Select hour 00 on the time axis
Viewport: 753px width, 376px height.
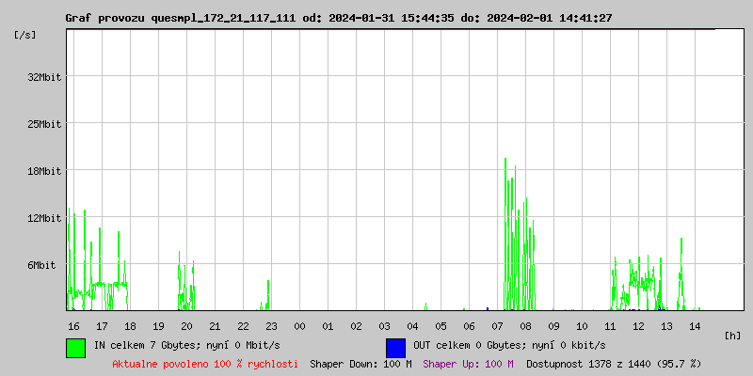click(x=299, y=325)
